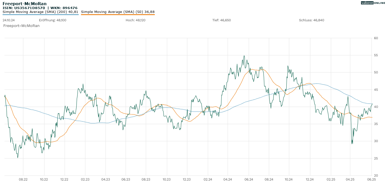Select the 08.22 x-axis date label
Screen dimensions: 387x181
[x=23, y=179]
